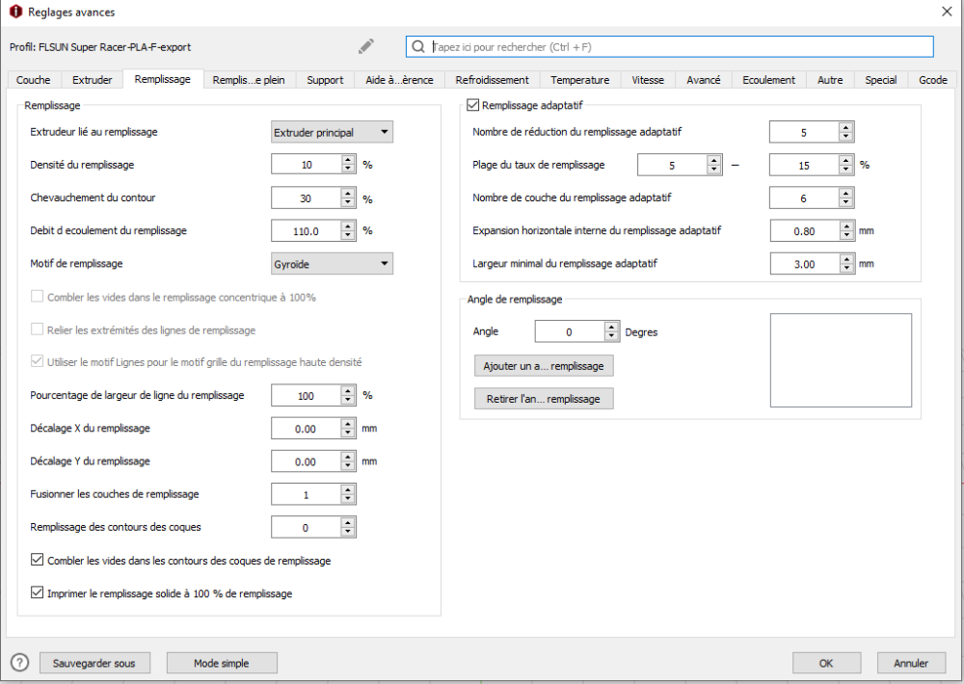Click Expansion horizontale interne field 0.80
The width and height of the screenshot is (964, 684).
coord(805,231)
